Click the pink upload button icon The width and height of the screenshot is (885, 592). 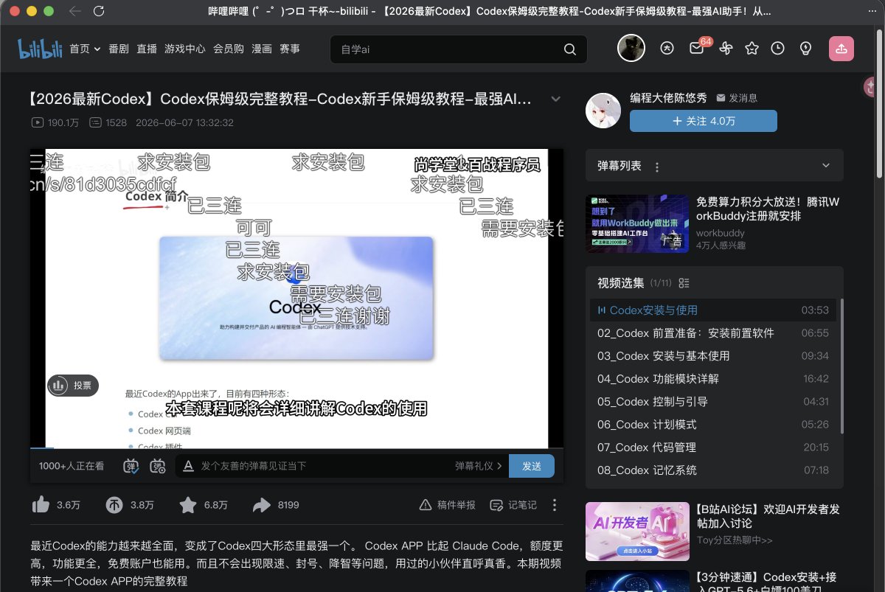coord(841,49)
